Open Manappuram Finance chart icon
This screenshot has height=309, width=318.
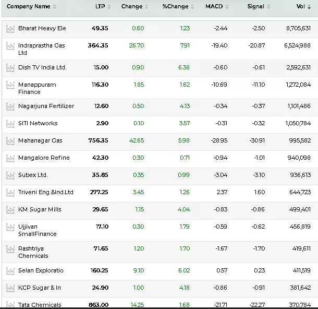click(x=10, y=85)
